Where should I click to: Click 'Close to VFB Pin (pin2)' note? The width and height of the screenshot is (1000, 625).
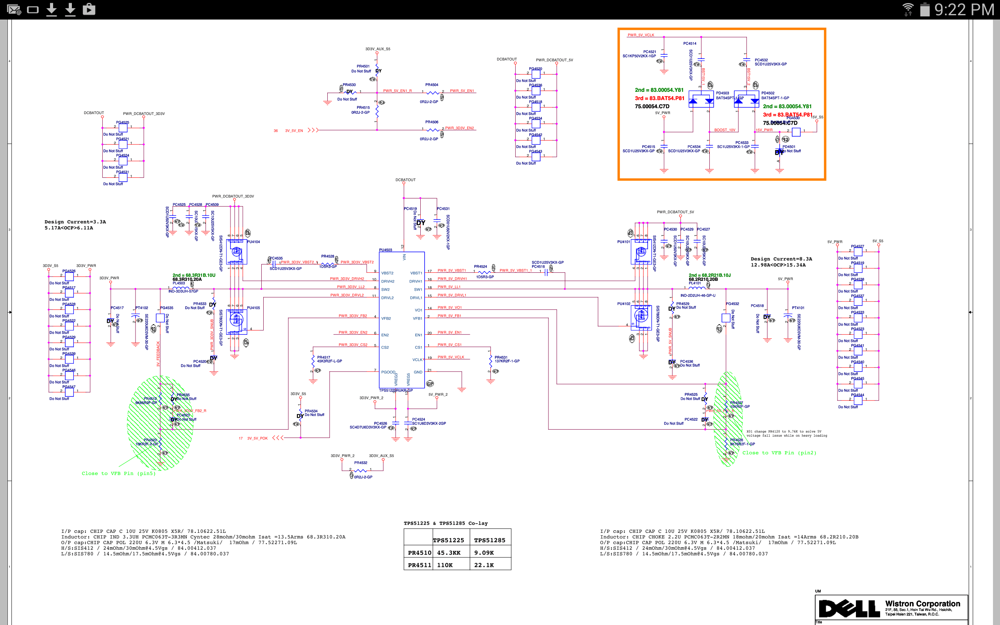click(x=779, y=453)
